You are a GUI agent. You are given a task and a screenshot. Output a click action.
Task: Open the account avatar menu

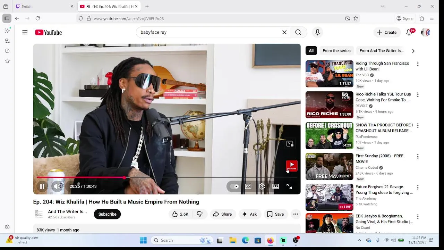(426, 32)
